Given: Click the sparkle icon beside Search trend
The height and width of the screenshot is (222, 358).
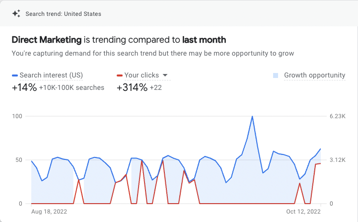Looking at the screenshot, I should (x=16, y=14).
